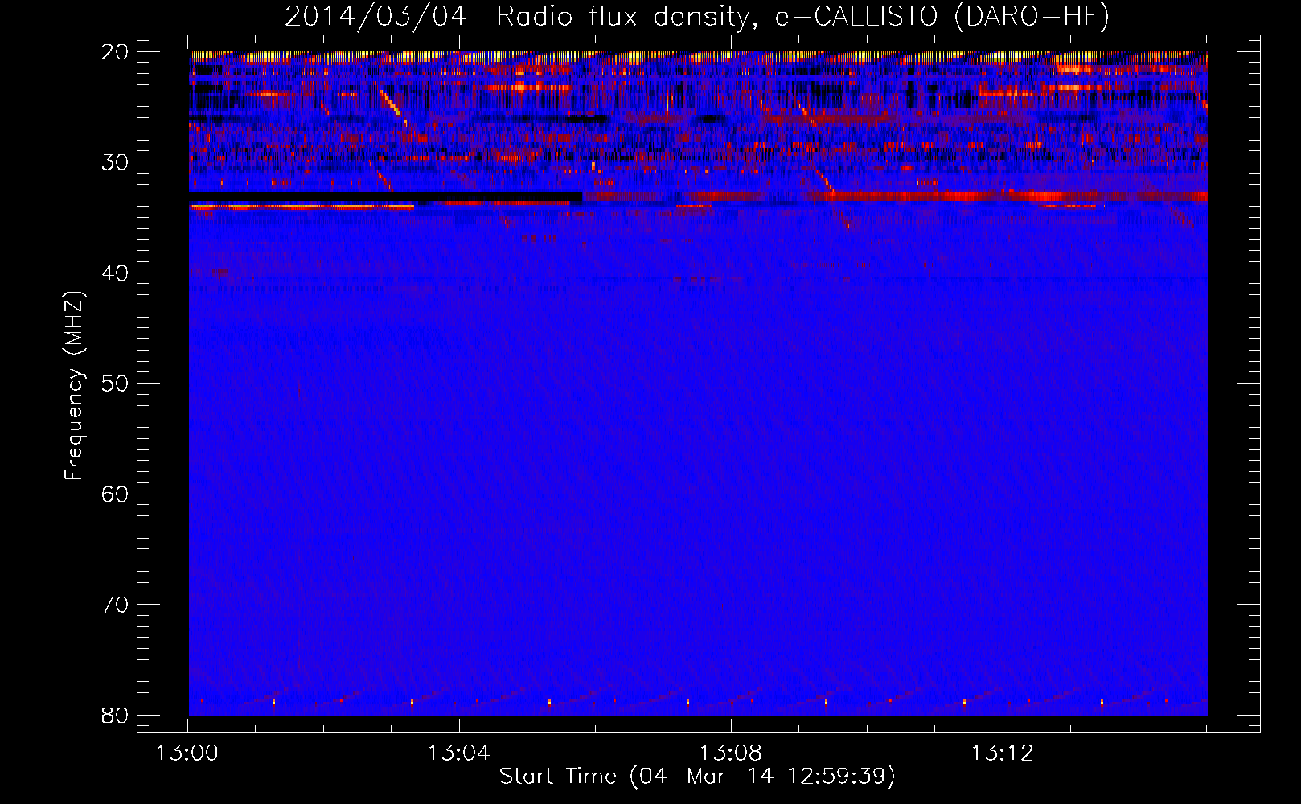Click the 50 MHz frequency tick label
This screenshot has width=1301, height=804.
pyautogui.click(x=115, y=384)
